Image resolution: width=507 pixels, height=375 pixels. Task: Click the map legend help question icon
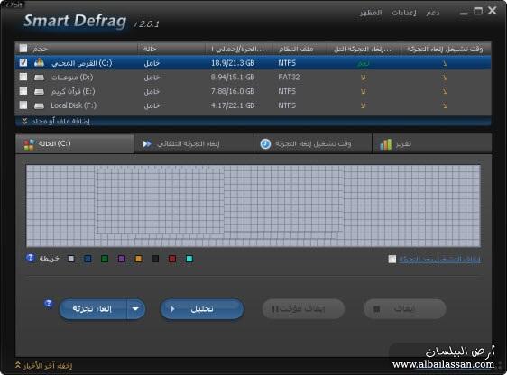31,258
